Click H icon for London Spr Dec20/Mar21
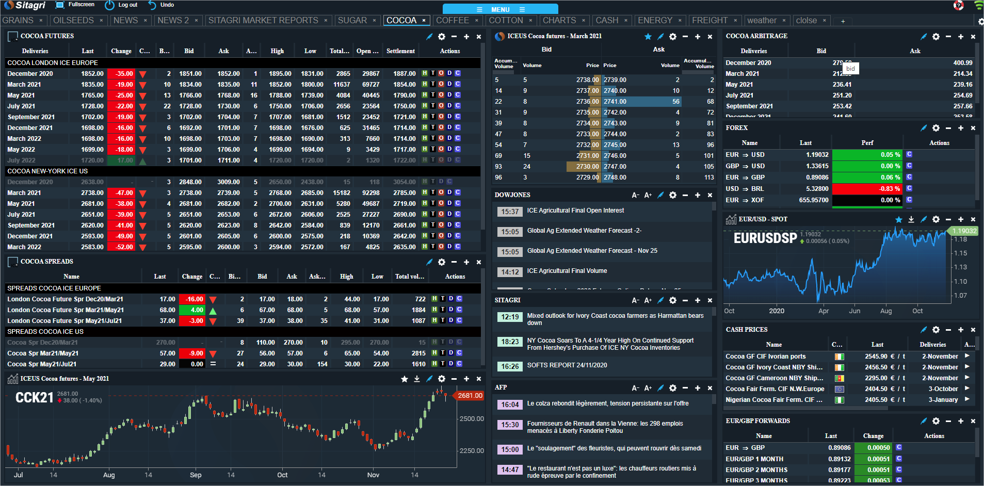Image resolution: width=984 pixels, height=486 pixels. coord(434,299)
